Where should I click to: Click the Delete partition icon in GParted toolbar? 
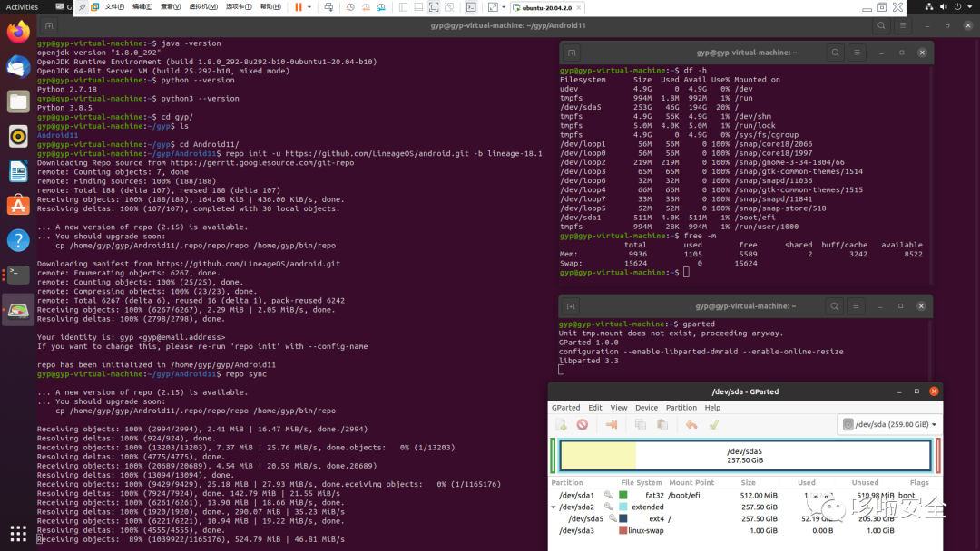pyautogui.click(x=583, y=425)
